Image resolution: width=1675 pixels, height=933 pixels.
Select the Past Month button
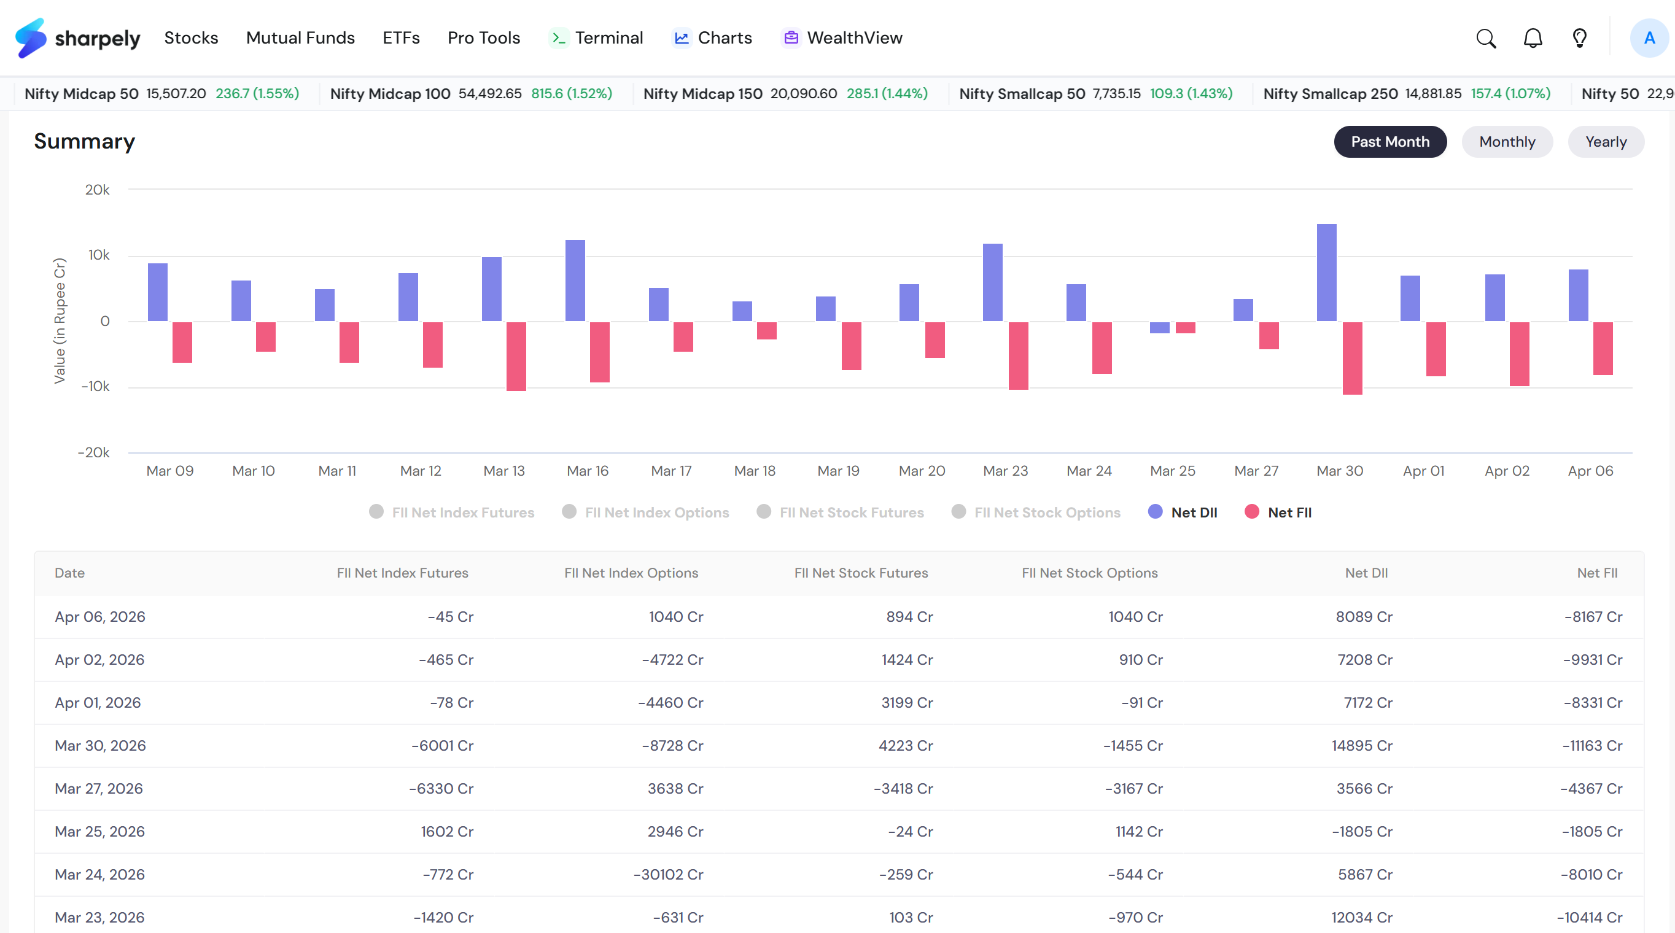(1390, 142)
